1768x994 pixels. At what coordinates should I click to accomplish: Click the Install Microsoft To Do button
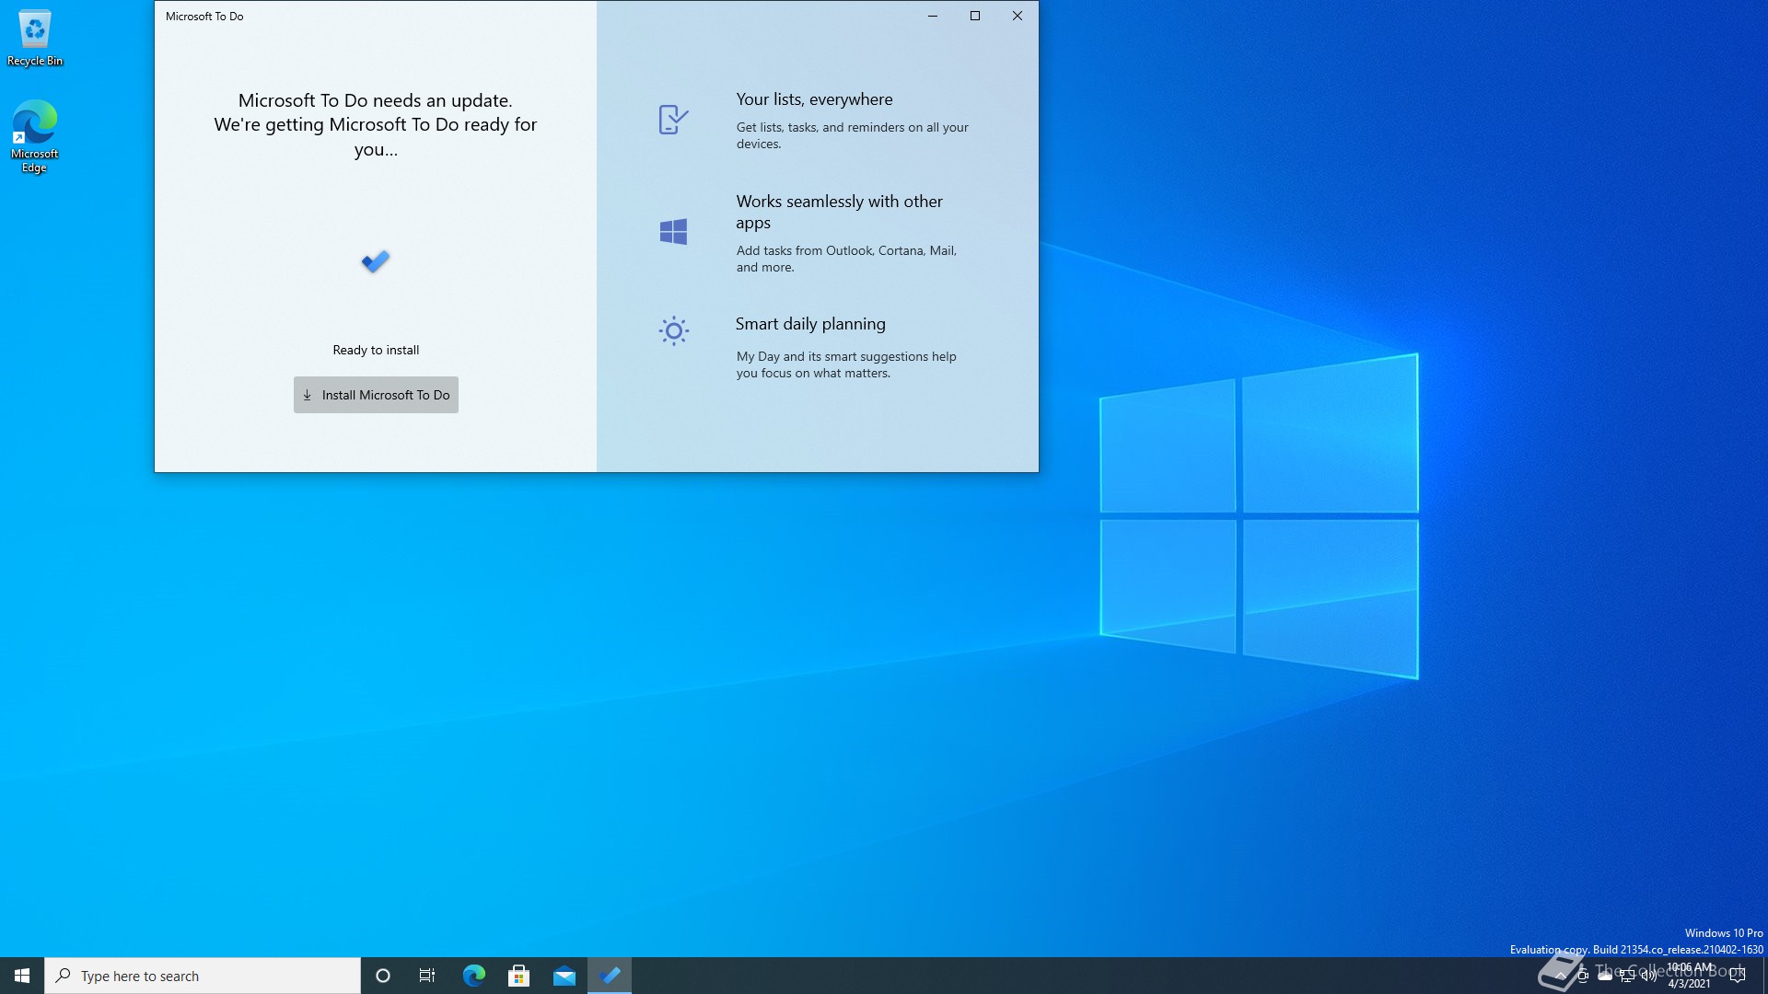click(x=376, y=395)
